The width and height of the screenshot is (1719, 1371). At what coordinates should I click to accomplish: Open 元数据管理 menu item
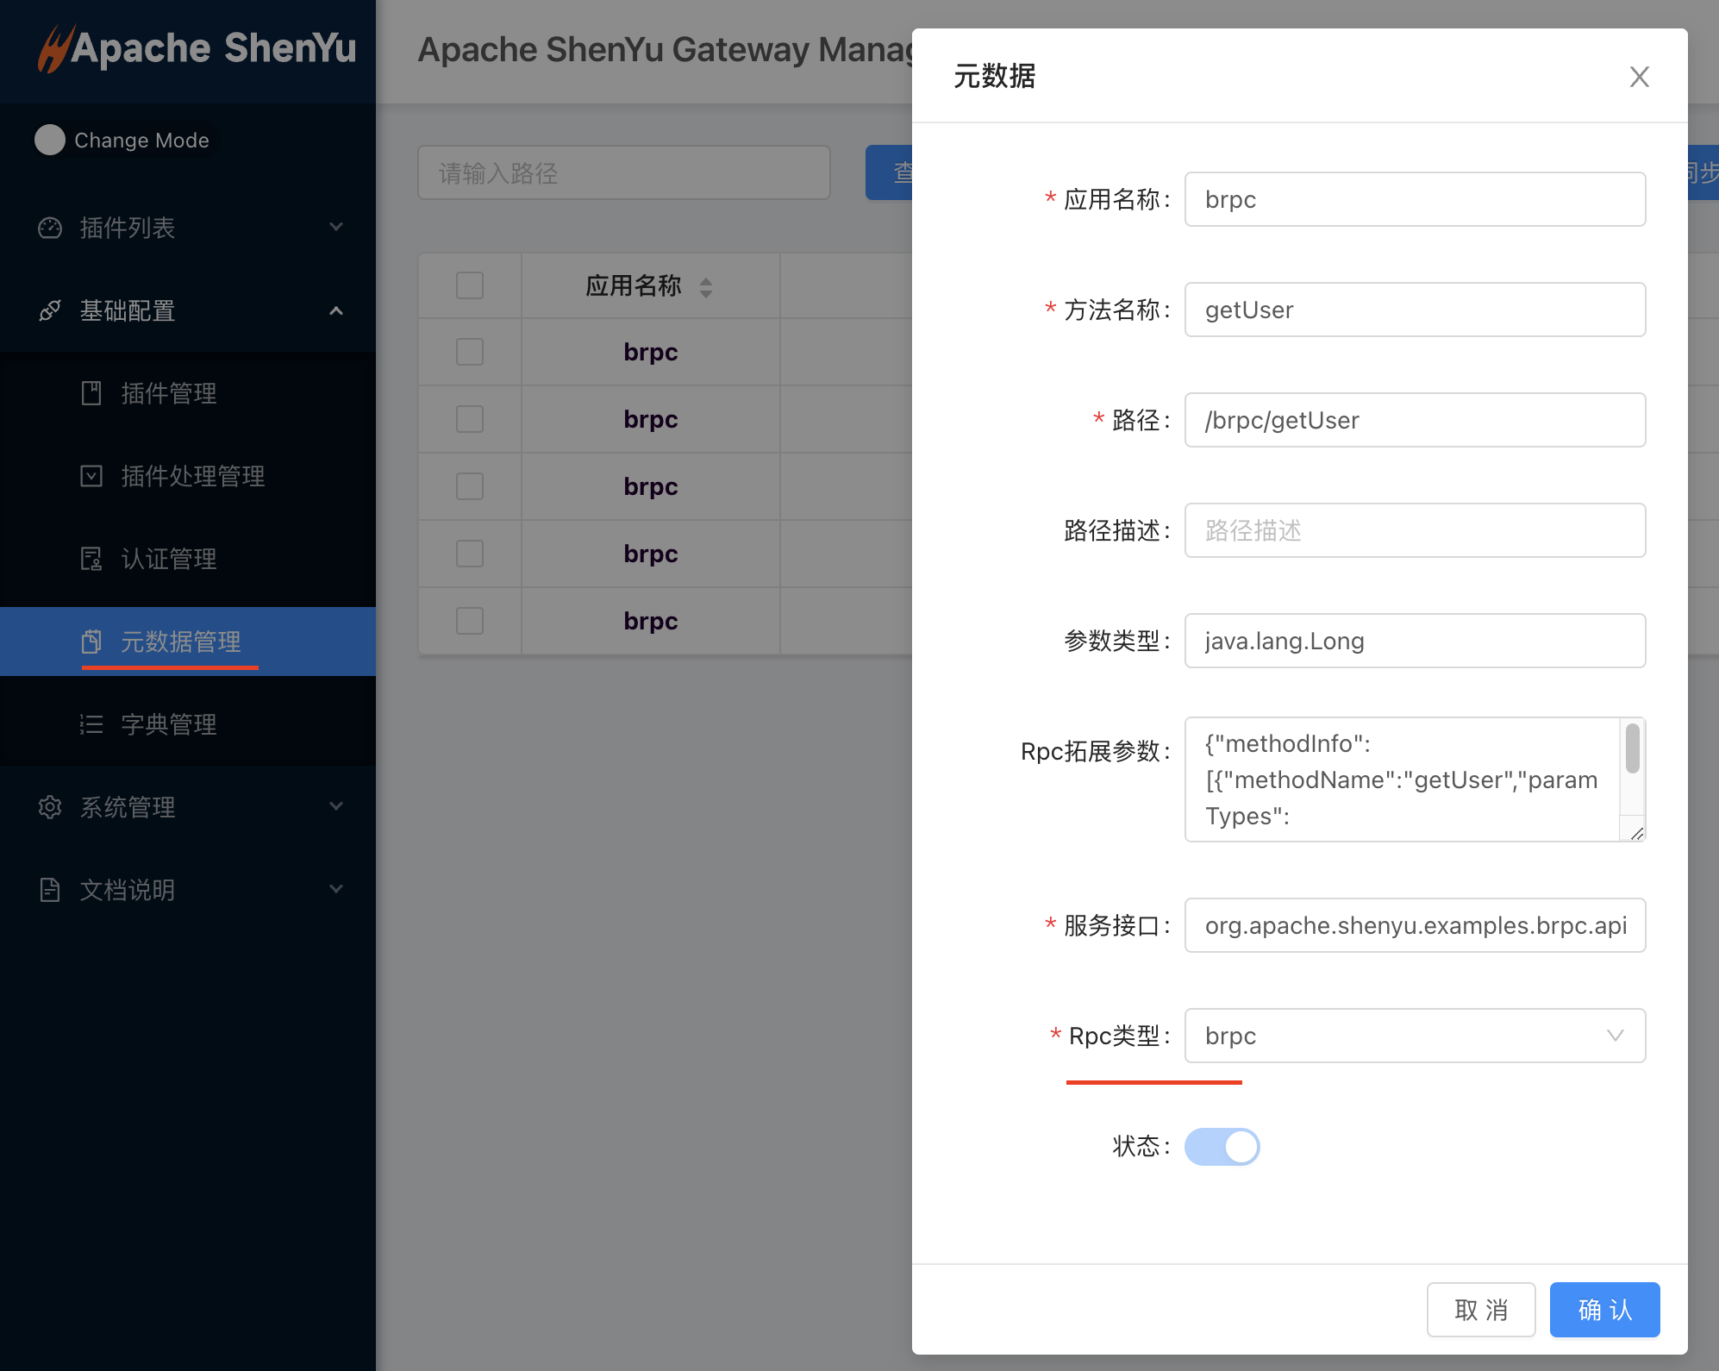(x=181, y=642)
